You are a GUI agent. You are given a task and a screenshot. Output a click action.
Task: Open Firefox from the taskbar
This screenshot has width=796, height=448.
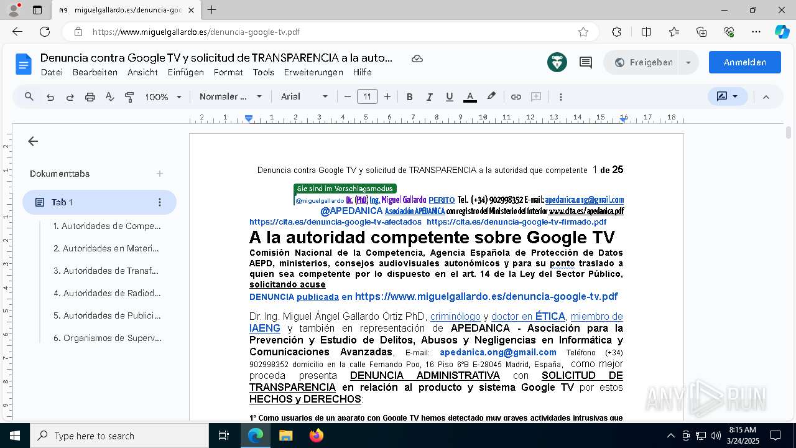[x=317, y=436]
